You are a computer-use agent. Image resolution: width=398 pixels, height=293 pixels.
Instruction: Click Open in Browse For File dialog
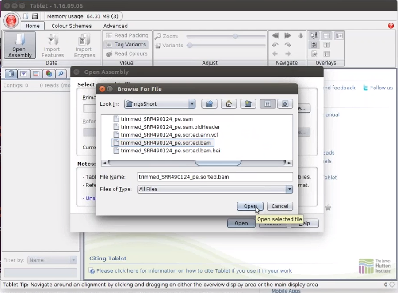tap(250, 206)
